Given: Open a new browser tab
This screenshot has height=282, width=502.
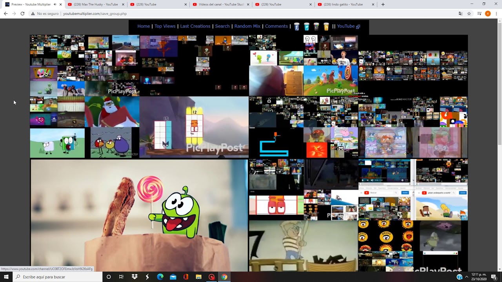Looking at the screenshot, I should 383,4.
